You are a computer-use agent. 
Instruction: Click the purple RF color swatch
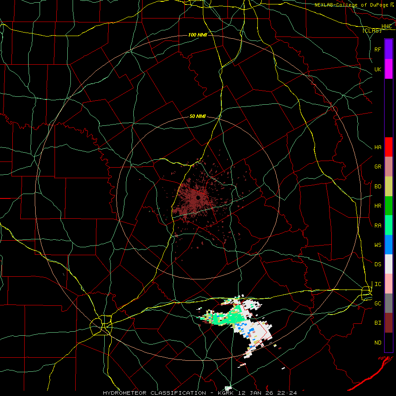pyautogui.click(x=389, y=49)
